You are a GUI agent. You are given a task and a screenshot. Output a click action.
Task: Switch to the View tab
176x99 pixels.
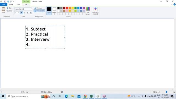click(x=18, y=4)
